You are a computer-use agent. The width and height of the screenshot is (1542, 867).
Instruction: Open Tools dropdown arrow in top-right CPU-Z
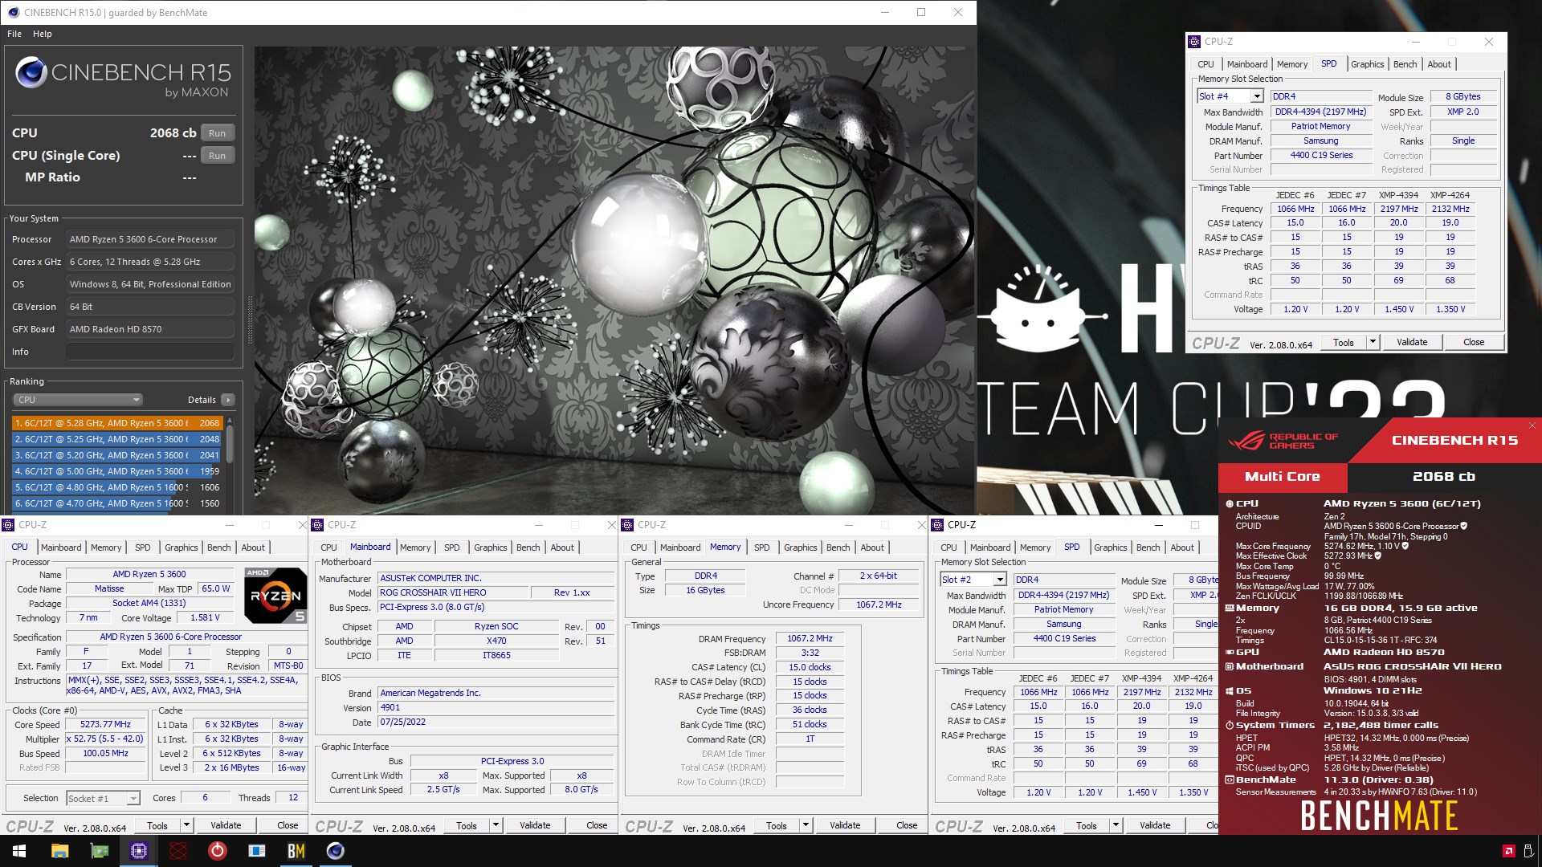1373,342
